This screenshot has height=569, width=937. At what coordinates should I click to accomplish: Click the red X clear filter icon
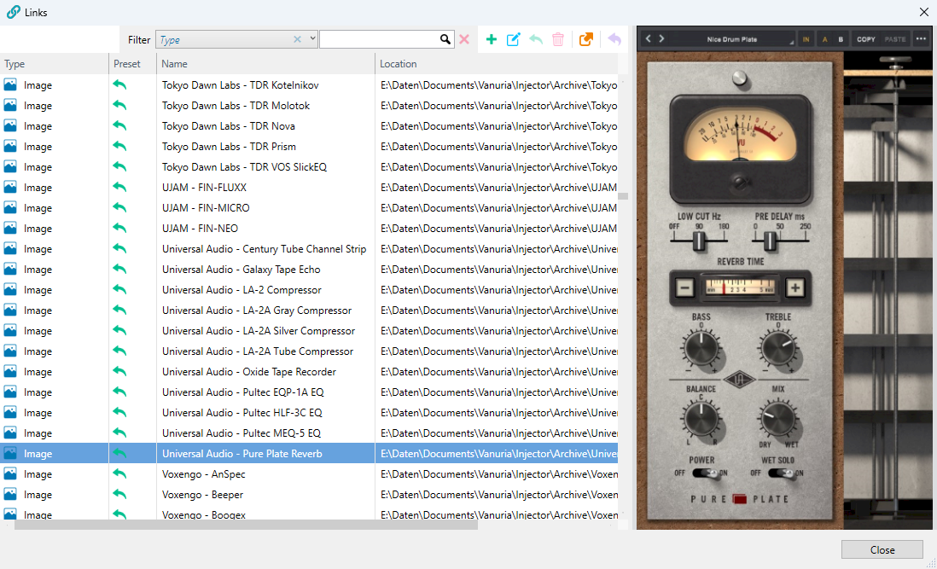(463, 39)
